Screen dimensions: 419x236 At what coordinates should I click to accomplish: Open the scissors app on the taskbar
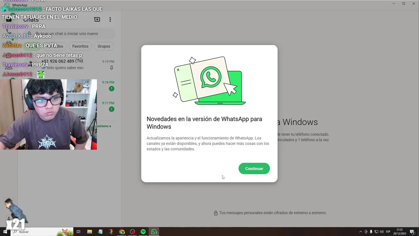click(111, 232)
